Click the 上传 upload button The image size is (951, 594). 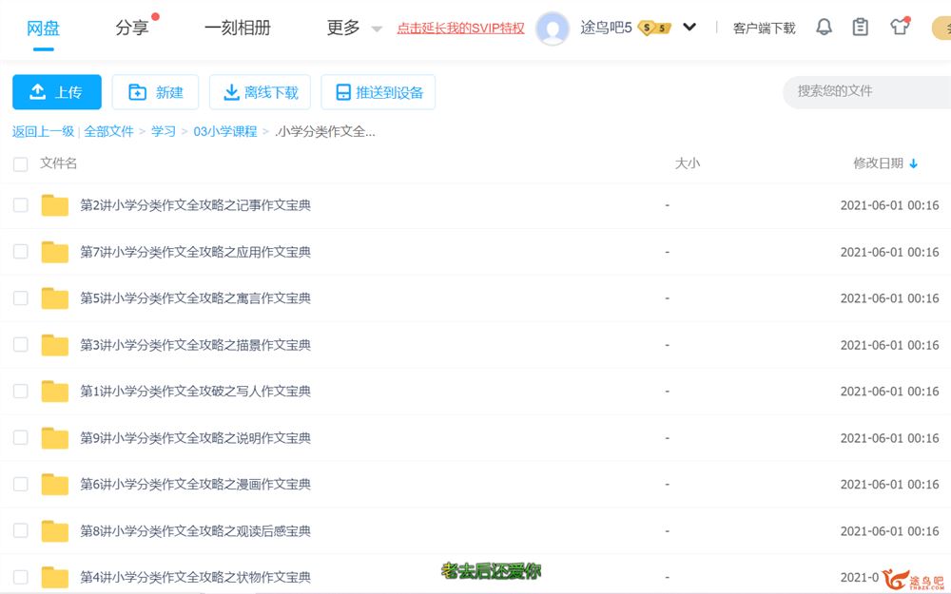pos(56,92)
